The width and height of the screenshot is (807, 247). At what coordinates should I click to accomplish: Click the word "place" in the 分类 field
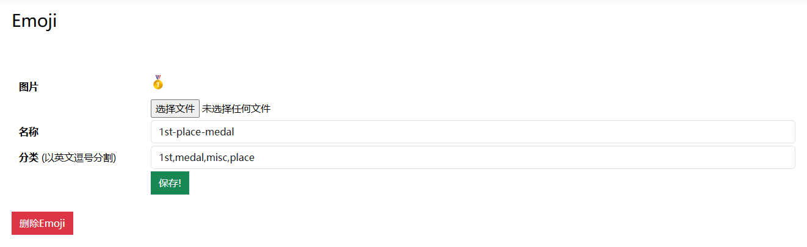point(242,158)
